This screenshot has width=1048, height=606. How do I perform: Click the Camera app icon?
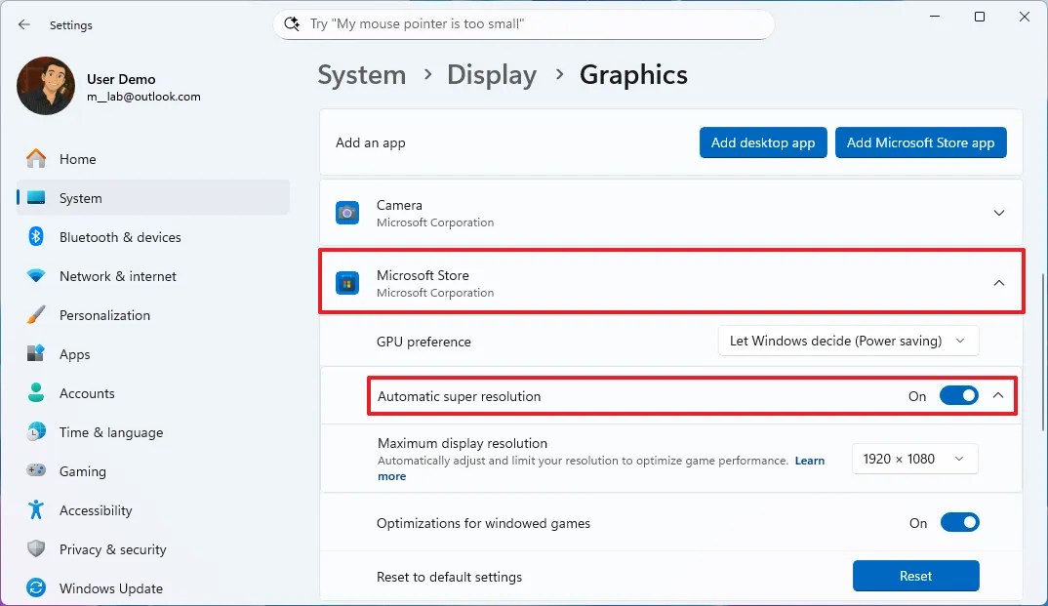pyautogui.click(x=347, y=213)
